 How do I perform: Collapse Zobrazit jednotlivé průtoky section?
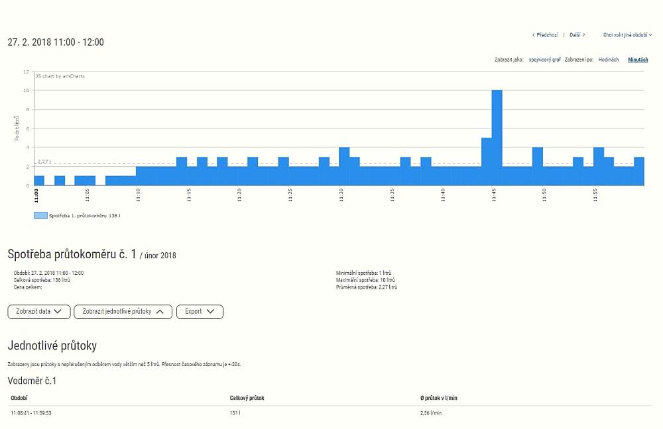(123, 312)
